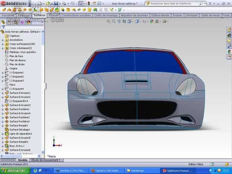Image resolution: width=232 pixels, height=174 pixels.
Task: Open the Outils de rendu tab
Action: tap(210, 15)
